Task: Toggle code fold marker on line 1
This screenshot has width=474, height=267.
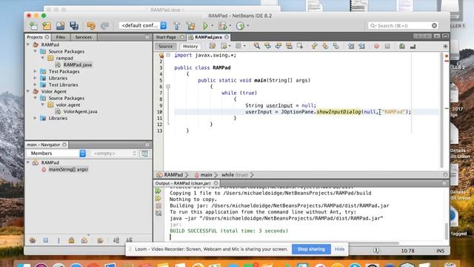Action: pos(168,55)
